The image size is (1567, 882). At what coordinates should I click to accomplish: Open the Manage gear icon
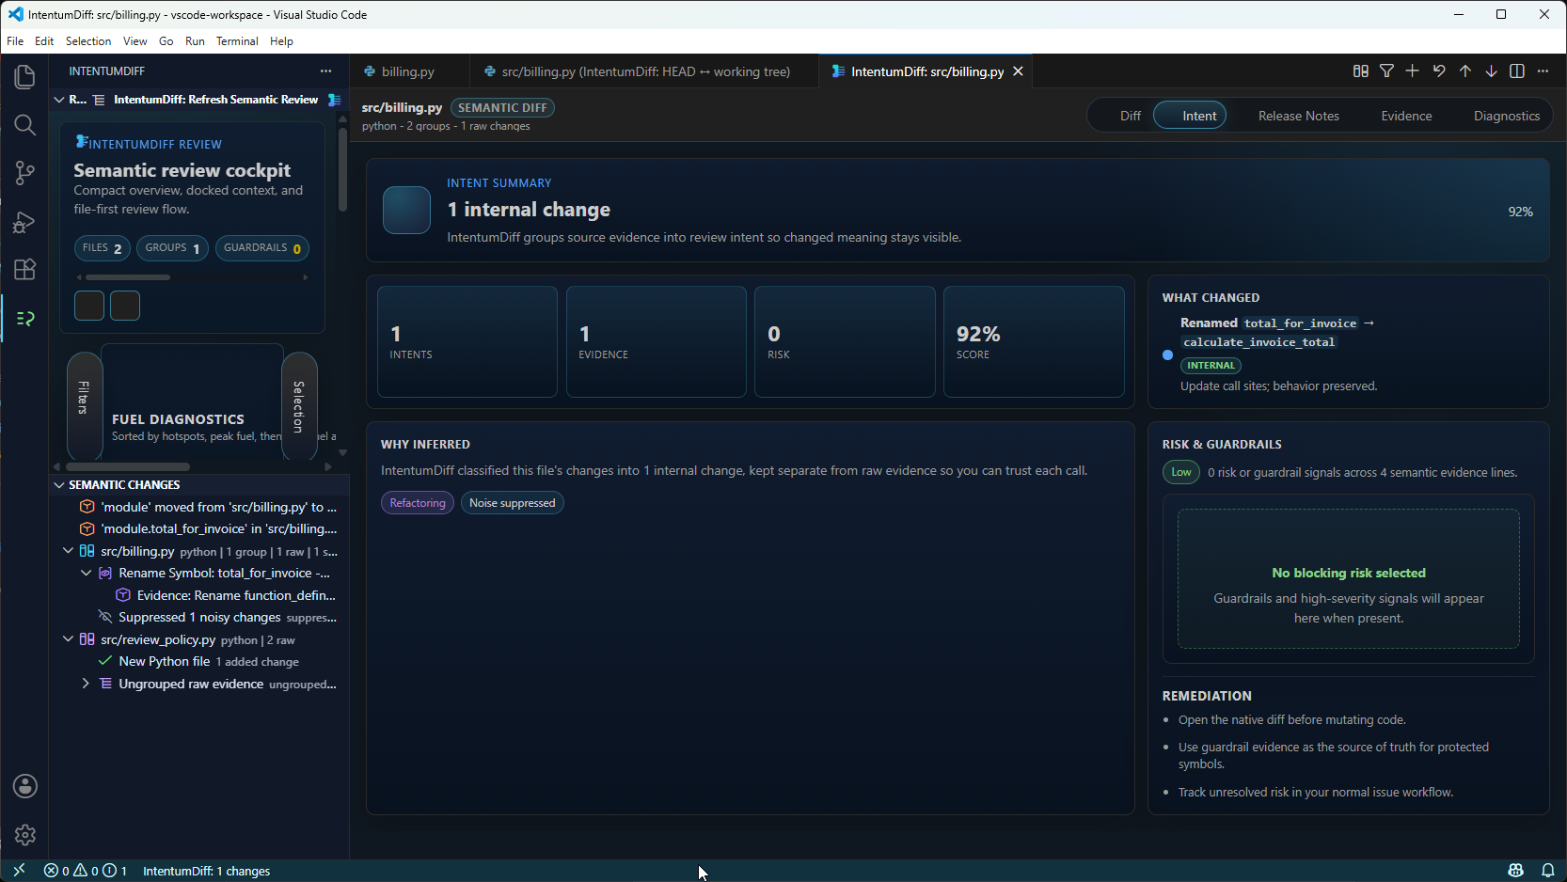[x=24, y=835]
